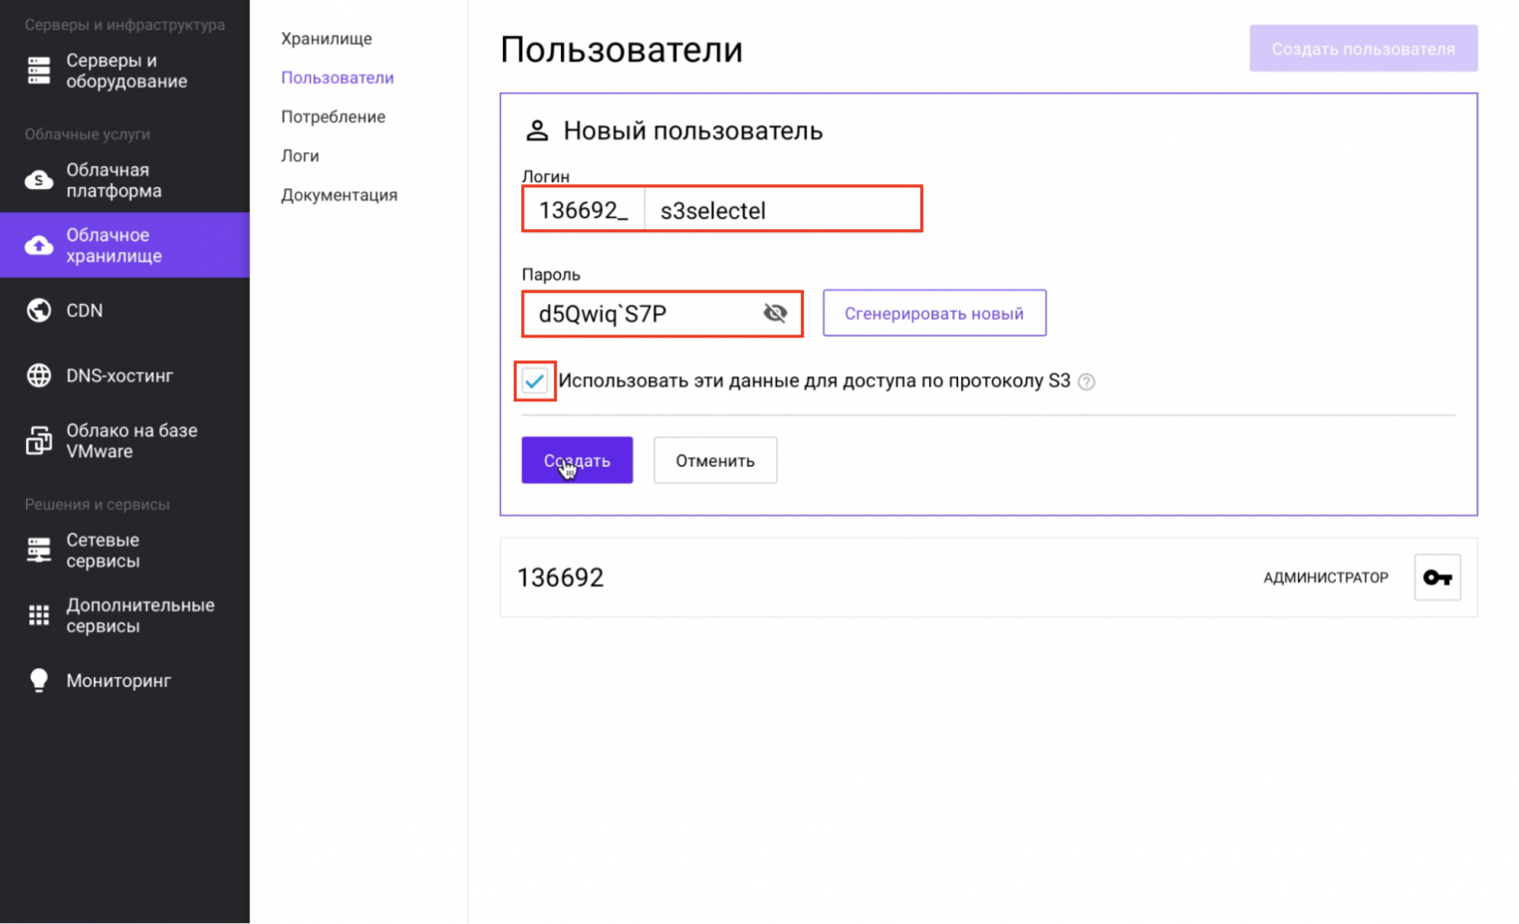
Task: Open Документация submenu item
Action: 339,195
